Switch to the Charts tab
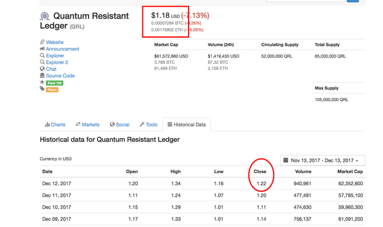The image size is (383, 227). 55,125
